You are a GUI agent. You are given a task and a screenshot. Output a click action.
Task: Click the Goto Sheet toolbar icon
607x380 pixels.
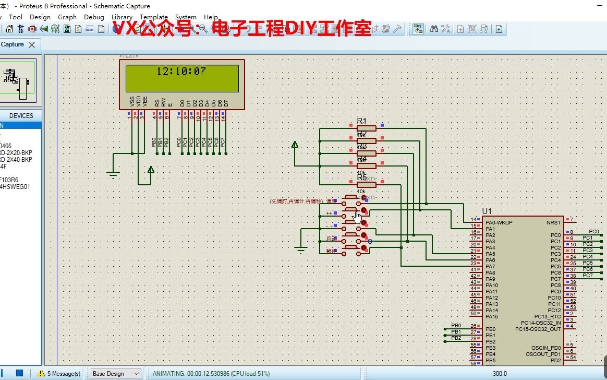coord(484,29)
